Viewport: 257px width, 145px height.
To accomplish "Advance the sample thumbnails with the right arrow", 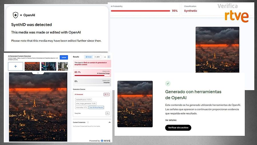I will tap(68, 66).
